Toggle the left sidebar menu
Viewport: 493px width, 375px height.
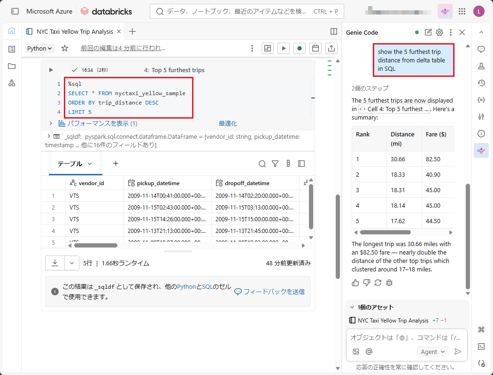[x=15, y=11]
